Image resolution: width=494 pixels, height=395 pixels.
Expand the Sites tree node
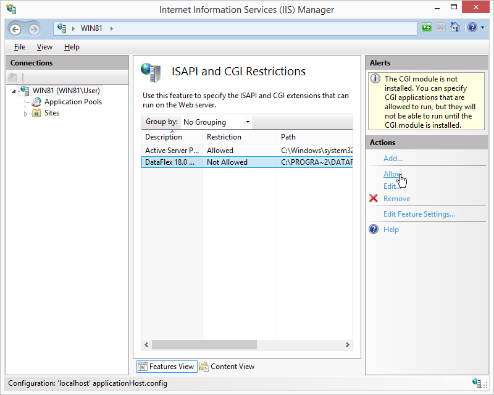25,114
